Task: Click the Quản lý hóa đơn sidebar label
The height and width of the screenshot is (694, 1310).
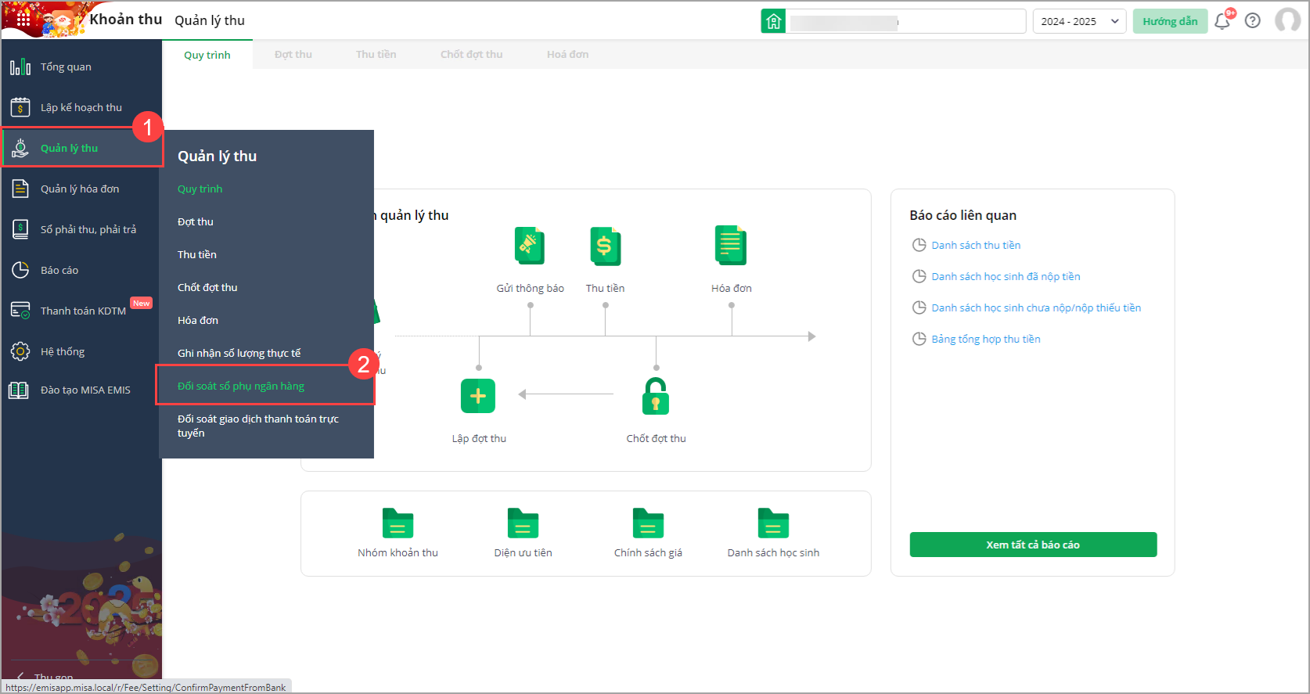Action: coord(80,189)
